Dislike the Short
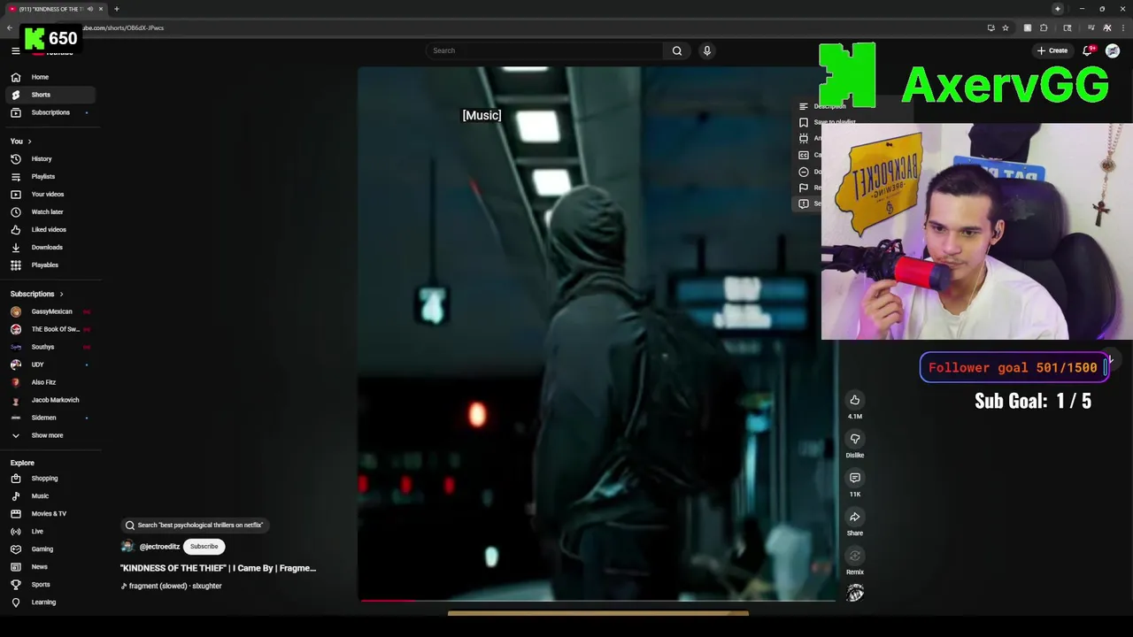 [855, 439]
